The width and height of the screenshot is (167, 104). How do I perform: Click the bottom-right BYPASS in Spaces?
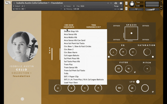(x=146, y=40)
